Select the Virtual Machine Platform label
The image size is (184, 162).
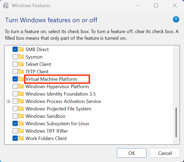[x=51, y=79]
